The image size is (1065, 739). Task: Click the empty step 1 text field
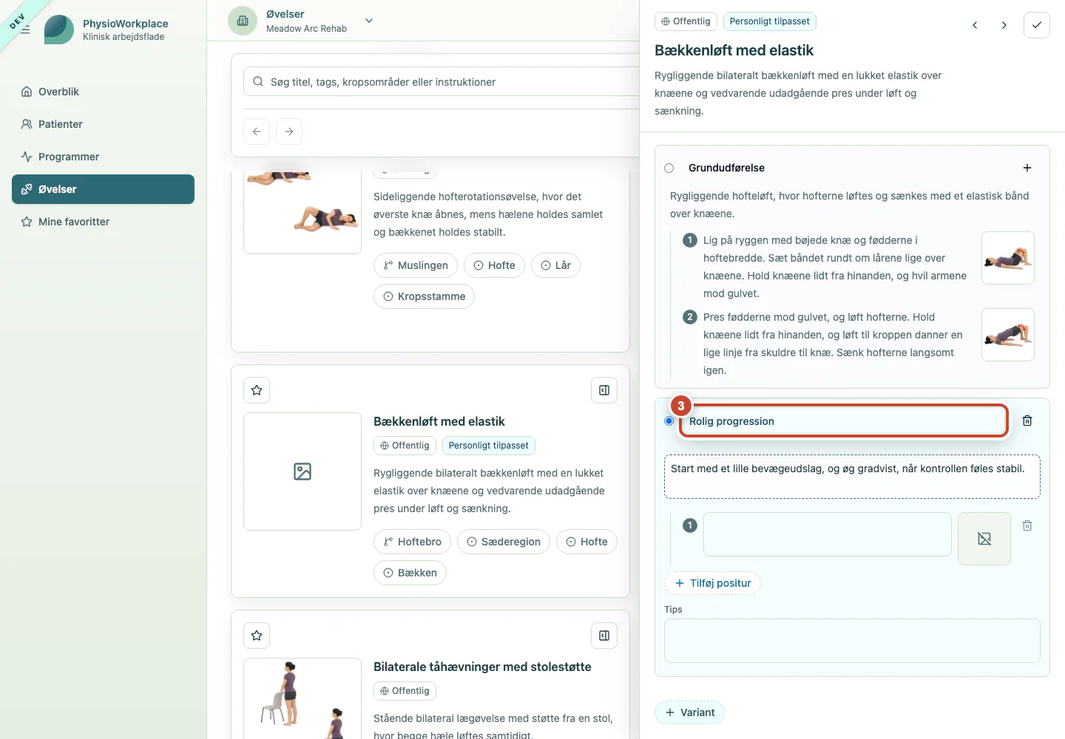point(827,534)
